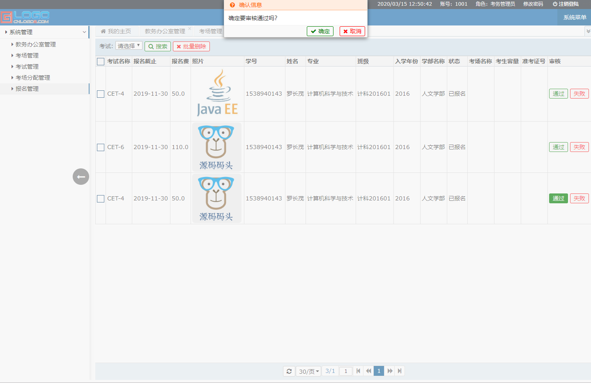Click the magnifier icon on the 搜索 button

coord(151,46)
